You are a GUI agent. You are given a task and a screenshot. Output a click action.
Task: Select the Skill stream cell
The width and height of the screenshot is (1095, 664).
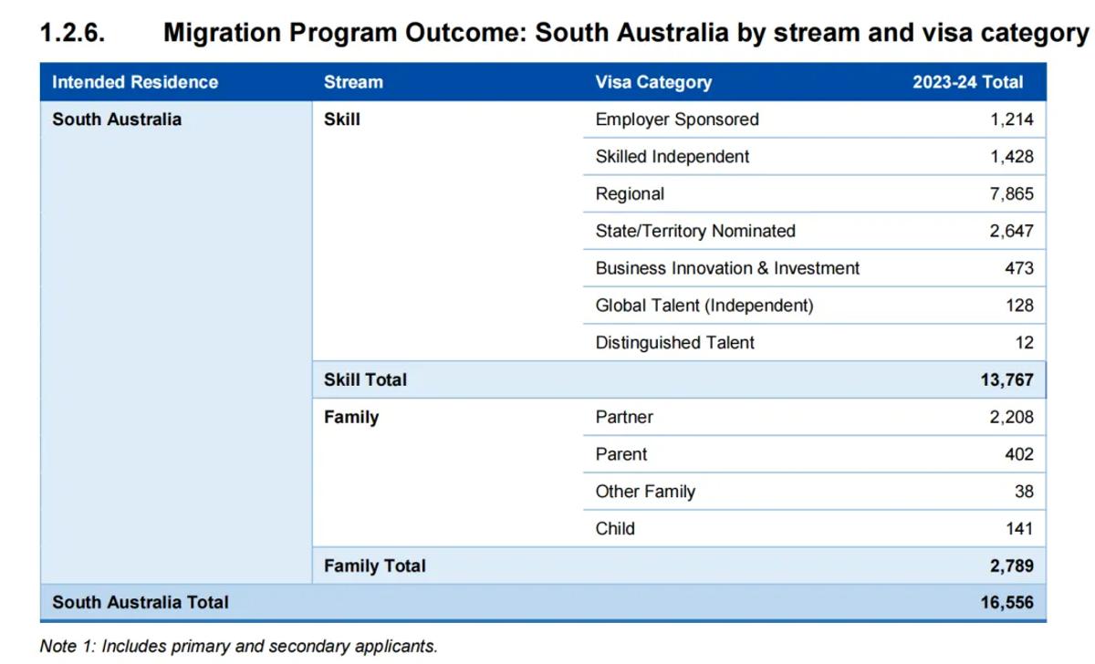[342, 119]
